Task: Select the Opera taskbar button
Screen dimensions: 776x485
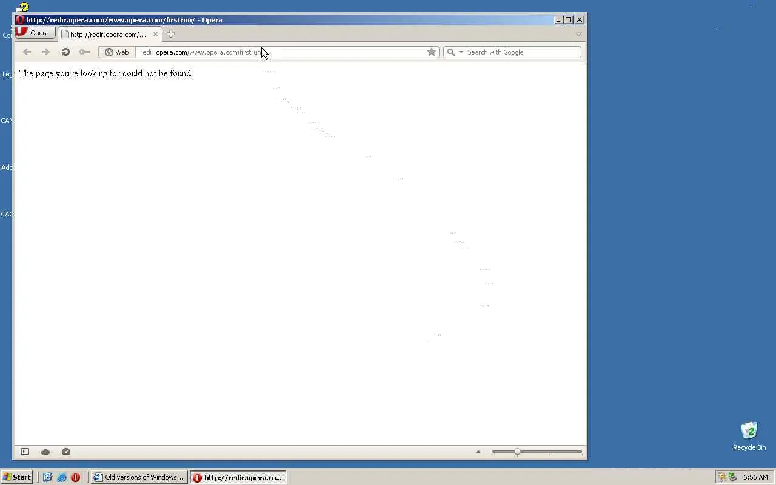Action: (x=238, y=477)
